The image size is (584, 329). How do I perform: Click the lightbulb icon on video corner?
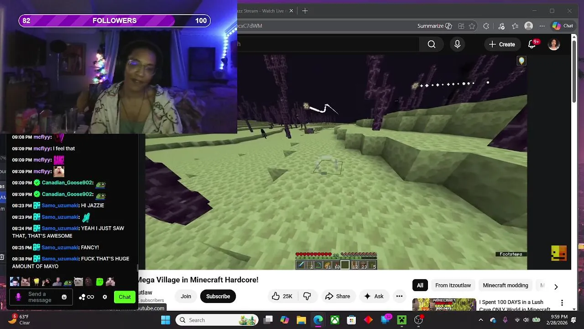point(521,61)
